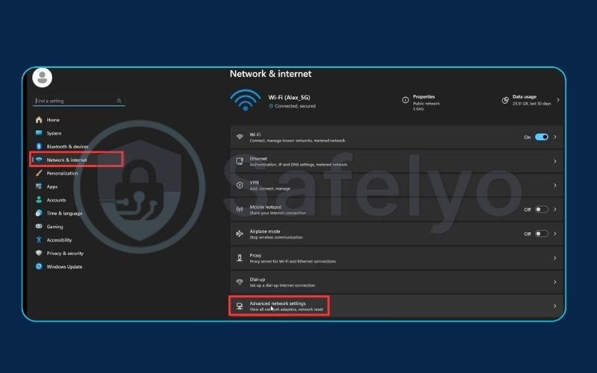Click the VPN shield icon
Screen dimensions: 597x373
[x=240, y=185]
